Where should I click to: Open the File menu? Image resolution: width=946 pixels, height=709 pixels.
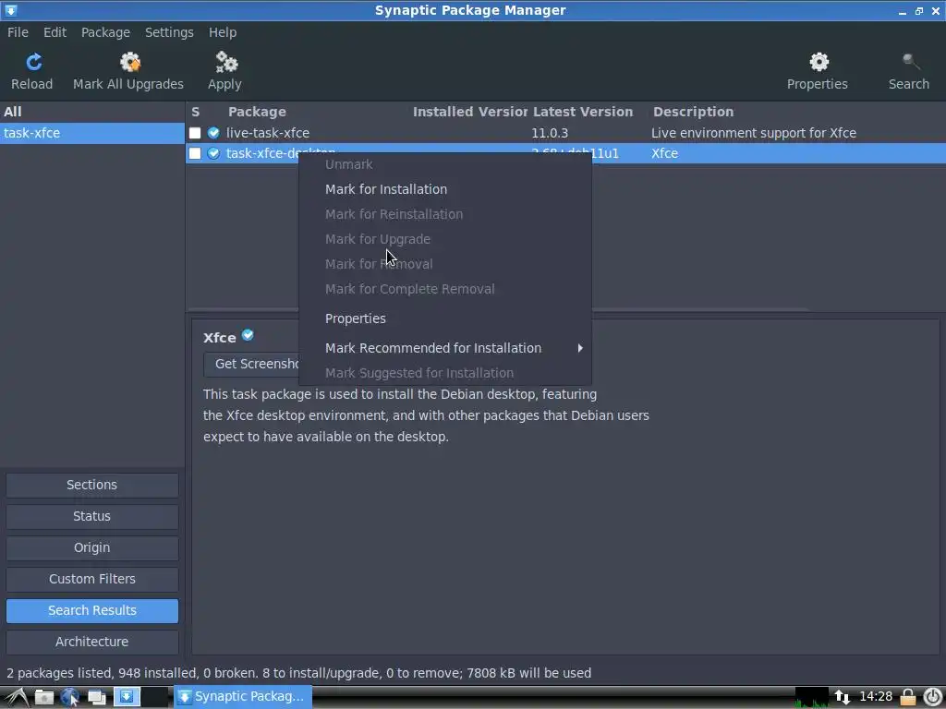click(18, 32)
